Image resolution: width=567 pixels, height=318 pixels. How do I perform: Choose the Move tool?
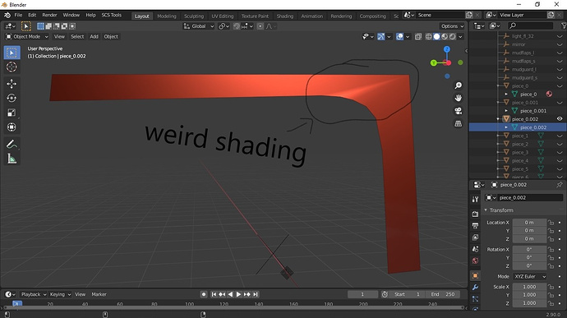12,84
